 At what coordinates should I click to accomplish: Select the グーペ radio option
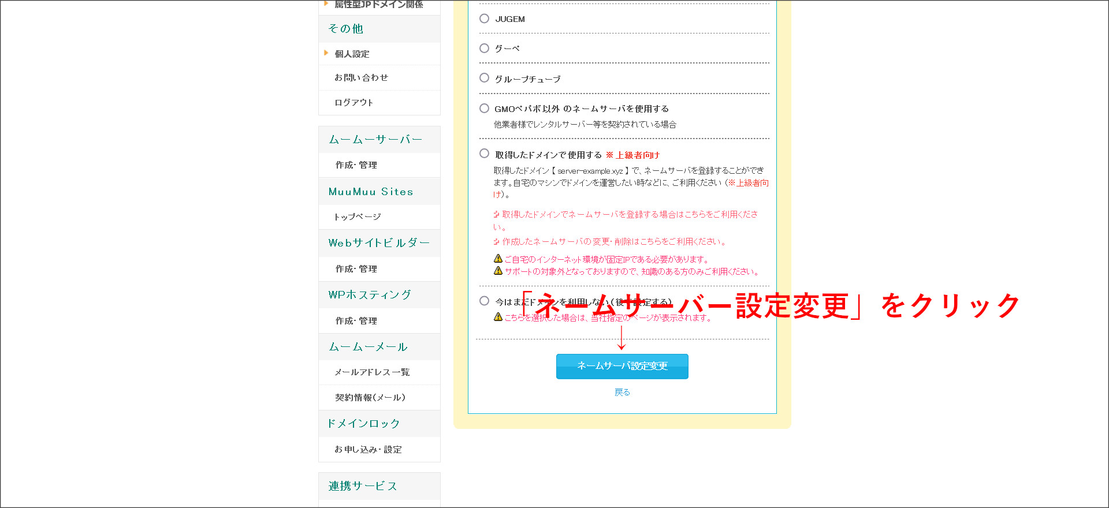pos(484,48)
